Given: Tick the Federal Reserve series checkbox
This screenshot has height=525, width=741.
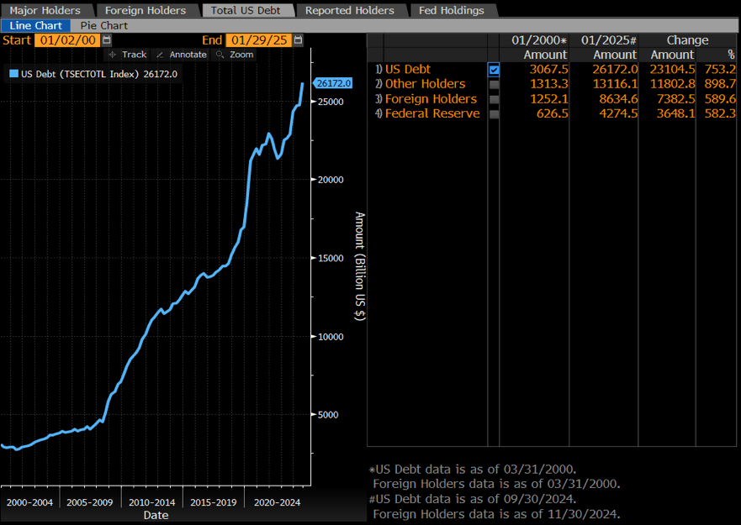Looking at the screenshot, I should 494,114.
